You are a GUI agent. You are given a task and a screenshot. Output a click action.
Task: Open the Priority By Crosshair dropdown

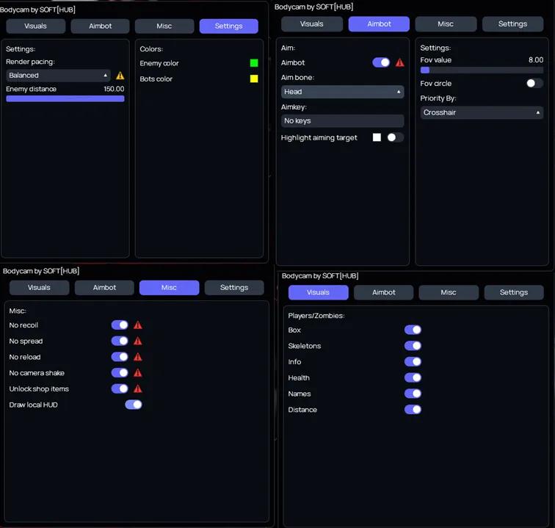point(482,112)
